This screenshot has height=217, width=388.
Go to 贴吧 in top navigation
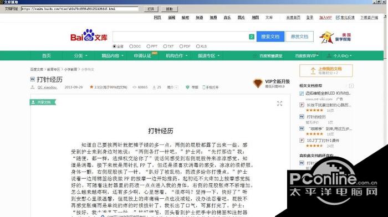click(185, 18)
